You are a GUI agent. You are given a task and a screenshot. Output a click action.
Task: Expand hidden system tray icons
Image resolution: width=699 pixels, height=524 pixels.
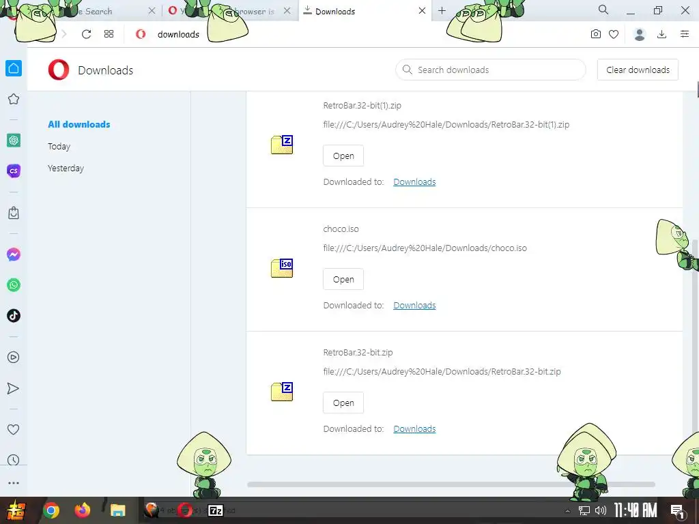[x=567, y=511]
